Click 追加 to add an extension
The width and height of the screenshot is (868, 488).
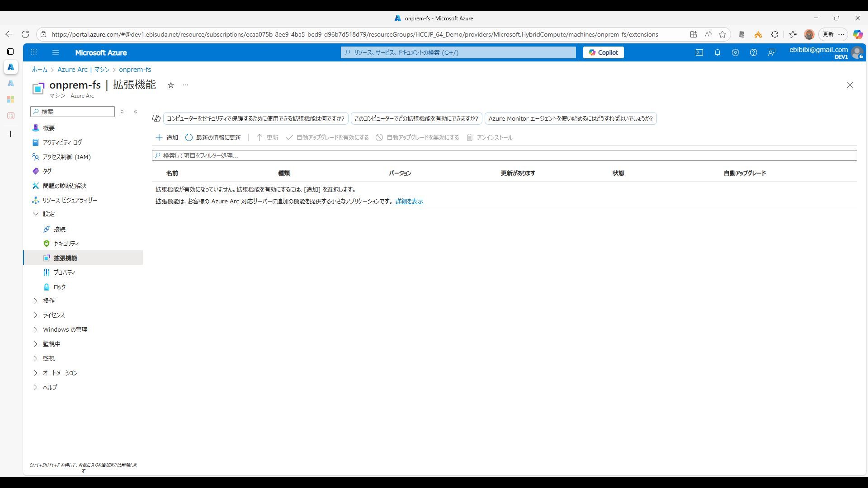pos(167,137)
